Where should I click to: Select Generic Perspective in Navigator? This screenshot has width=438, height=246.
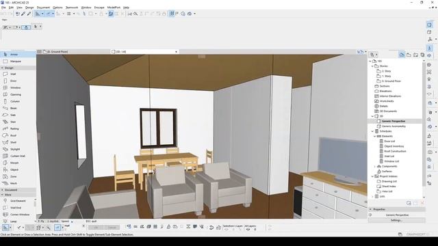click(x=394, y=122)
